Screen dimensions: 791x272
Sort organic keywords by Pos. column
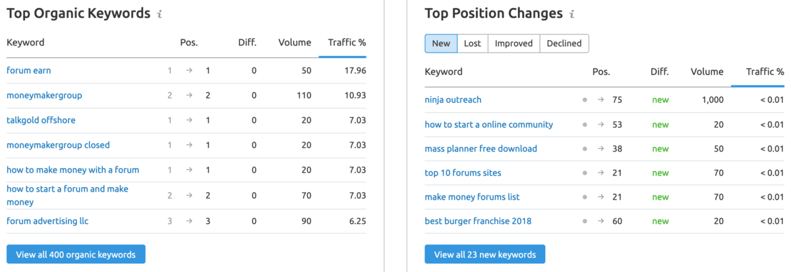(x=189, y=43)
